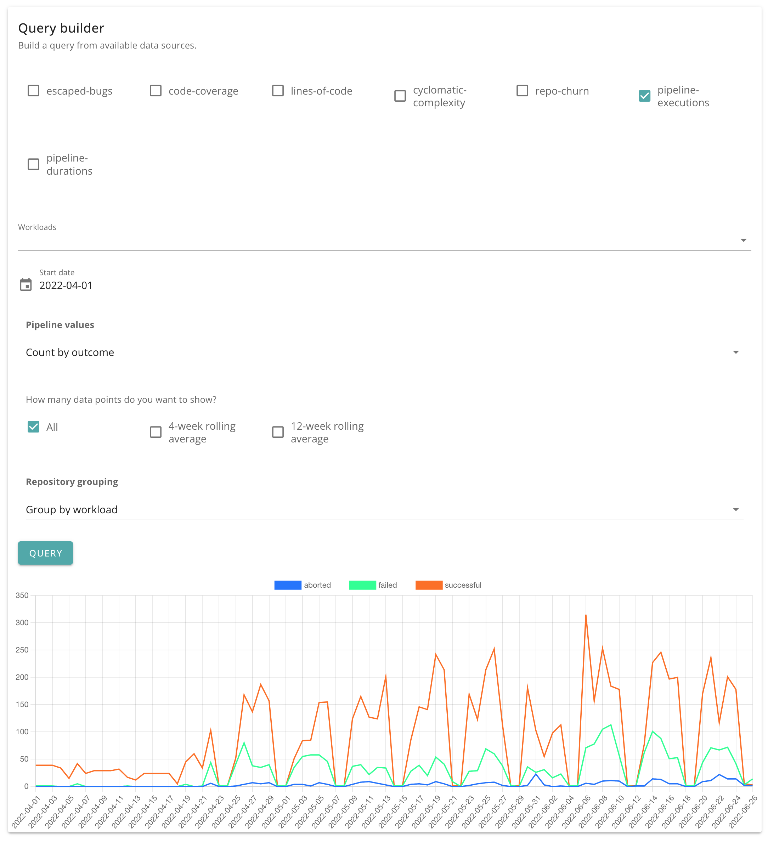This screenshot has height=842, width=768.
Task: Click the aborted legend label
Action: pos(317,585)
